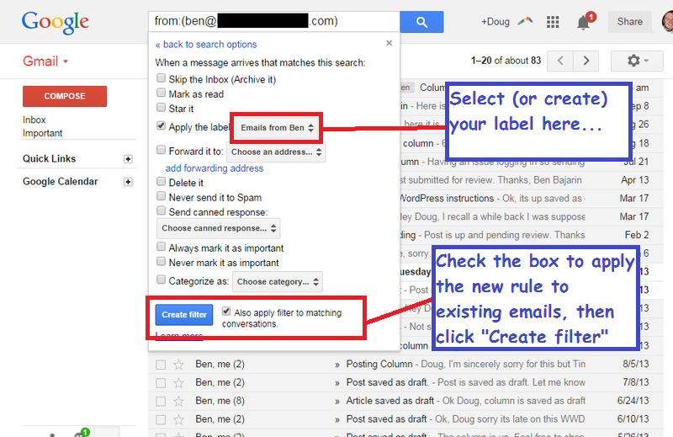Check Skip the Inbox (Archive it)
This screenshot has width=673, height=437.
click(161, 78)
